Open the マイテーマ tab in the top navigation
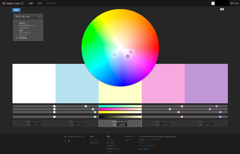Screen dimensions: 240x154 coord(51,3)
